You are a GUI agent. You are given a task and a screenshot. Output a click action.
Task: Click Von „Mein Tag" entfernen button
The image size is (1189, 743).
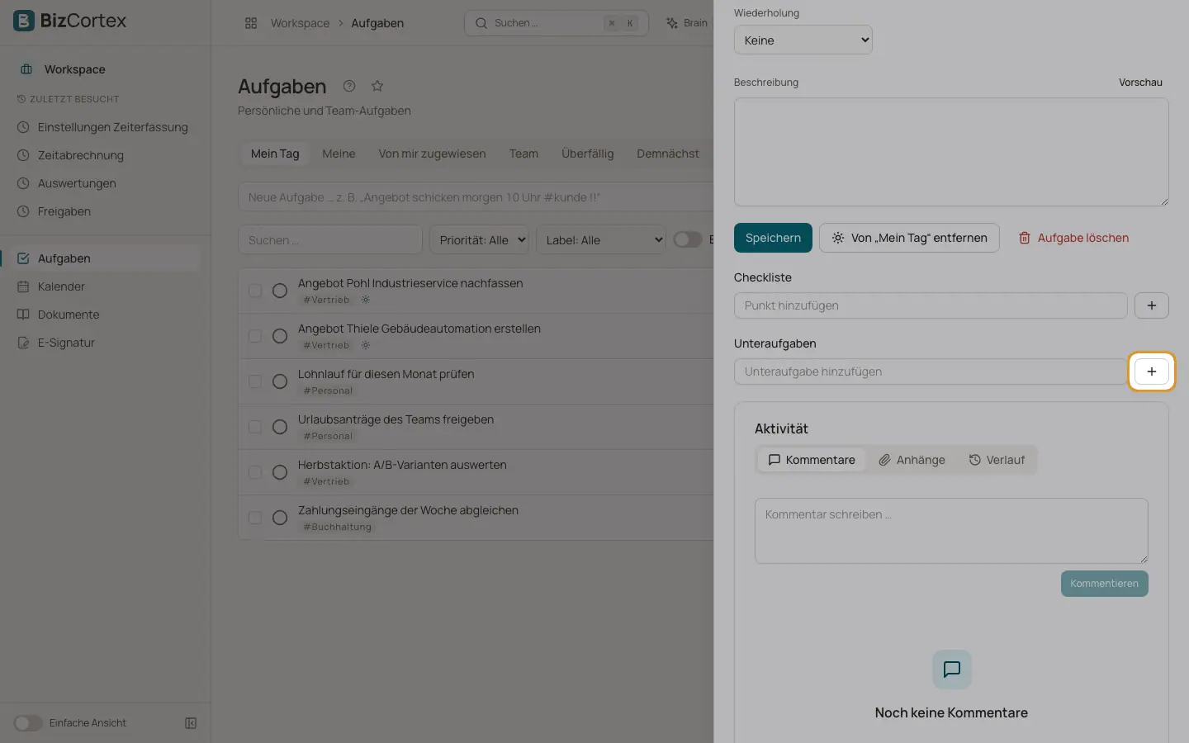click(909, 238)
